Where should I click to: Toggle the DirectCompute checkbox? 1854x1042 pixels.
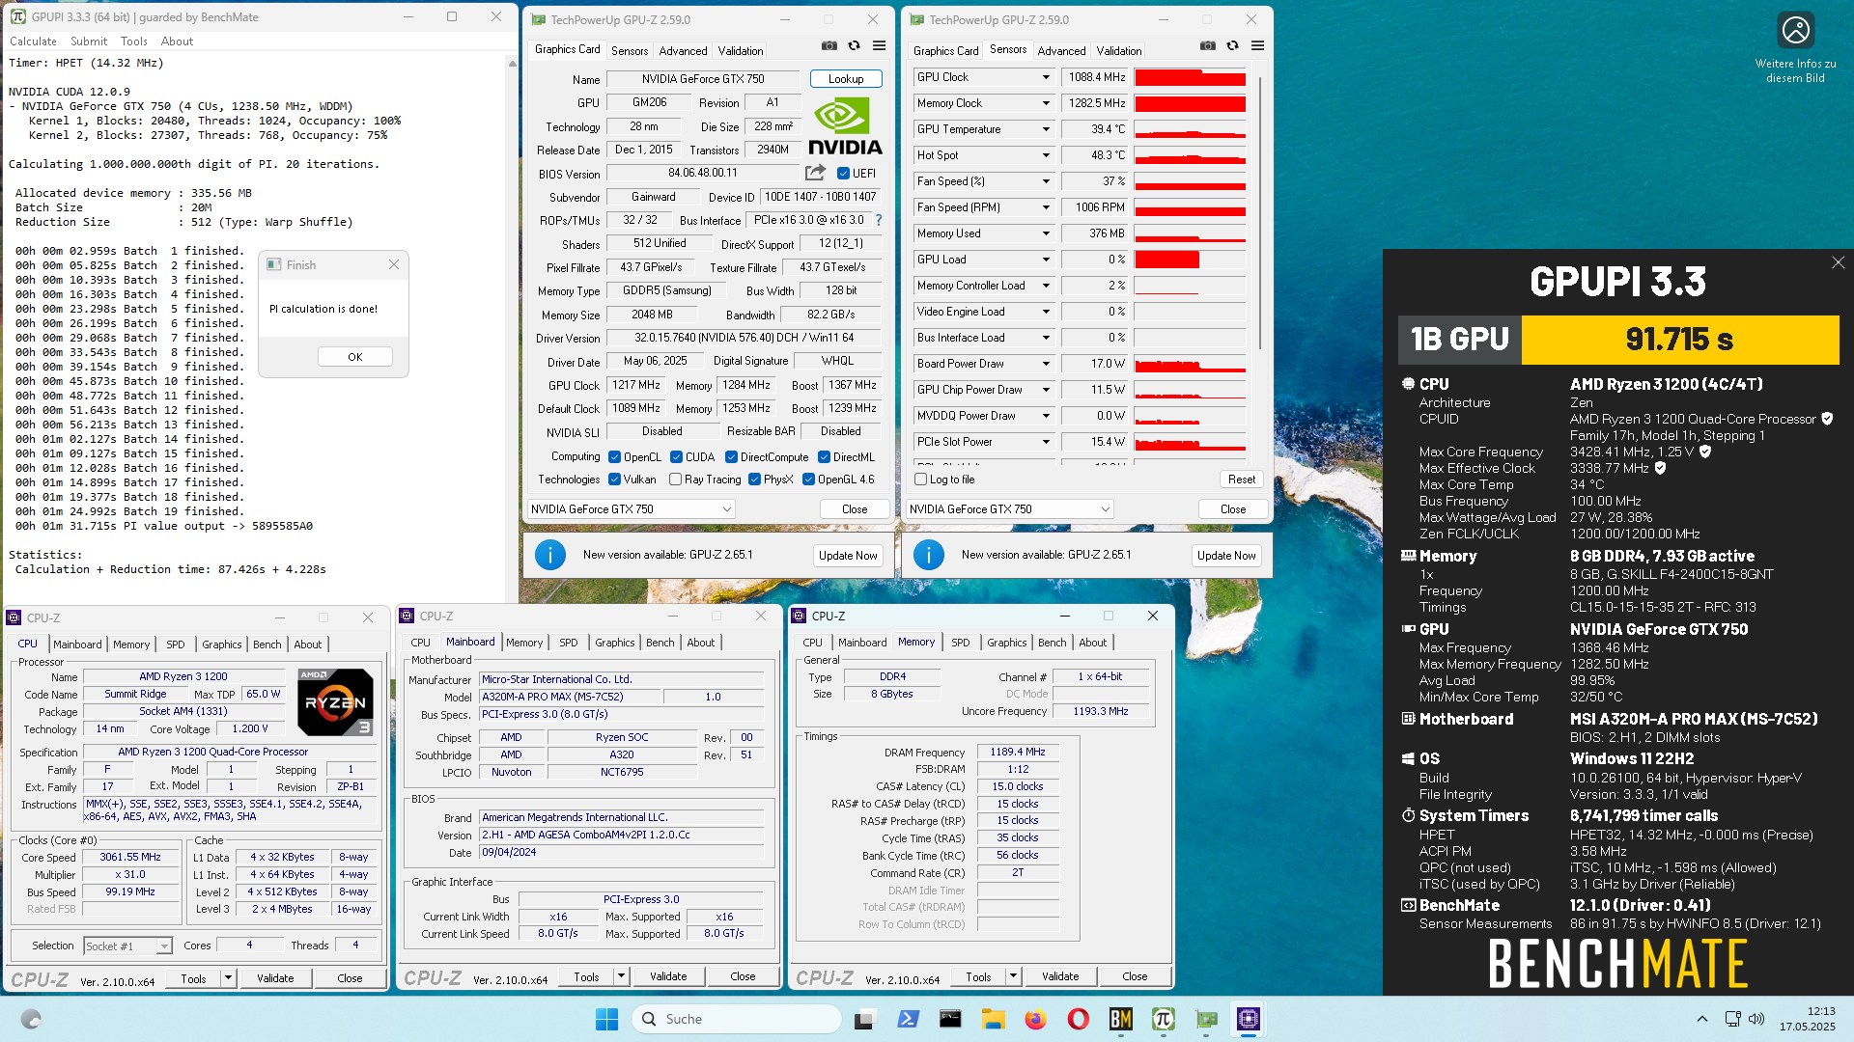coord(731,457)
